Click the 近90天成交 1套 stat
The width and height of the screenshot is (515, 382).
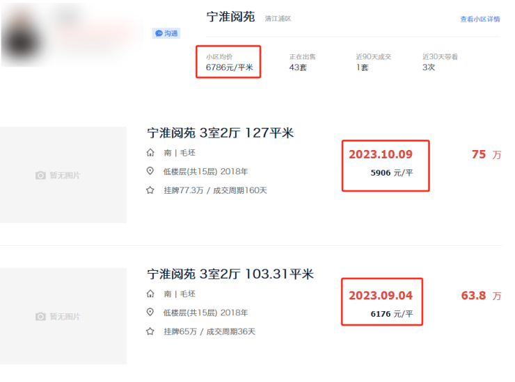pos(368,63)
